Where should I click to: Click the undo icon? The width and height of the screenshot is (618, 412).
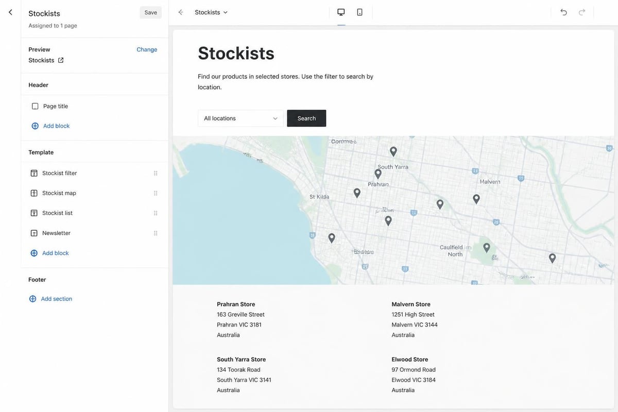point(563,12)
